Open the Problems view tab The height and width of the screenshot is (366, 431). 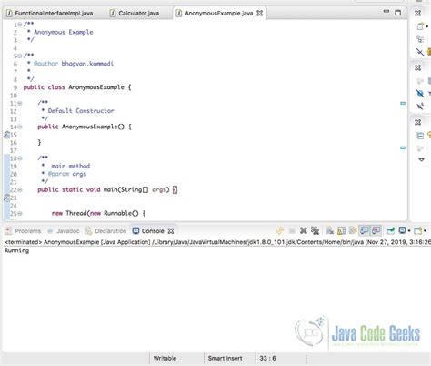coord(24,231)
